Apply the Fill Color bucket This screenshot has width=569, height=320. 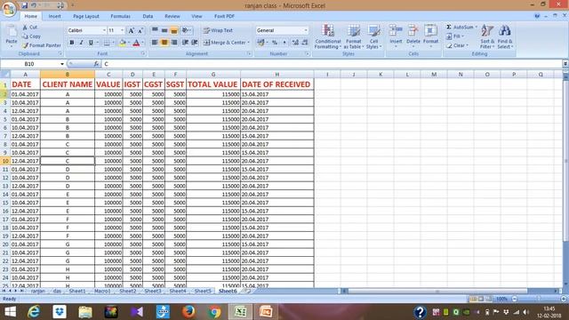click(123, 43)
